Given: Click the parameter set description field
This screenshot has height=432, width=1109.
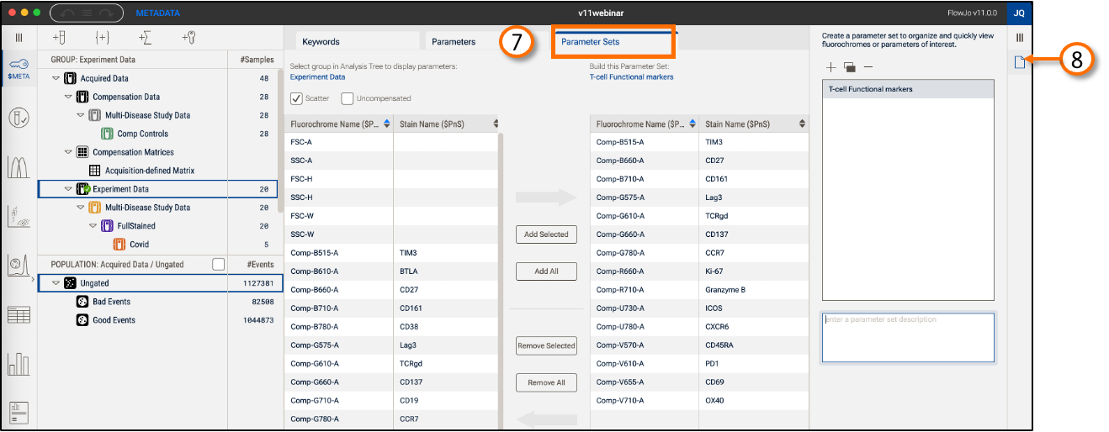Looking at the screenshot, I should [908, 337].
